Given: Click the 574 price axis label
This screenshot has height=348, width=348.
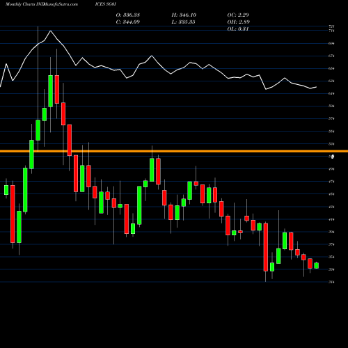Looking at the screenshot, I should point(331,118).
